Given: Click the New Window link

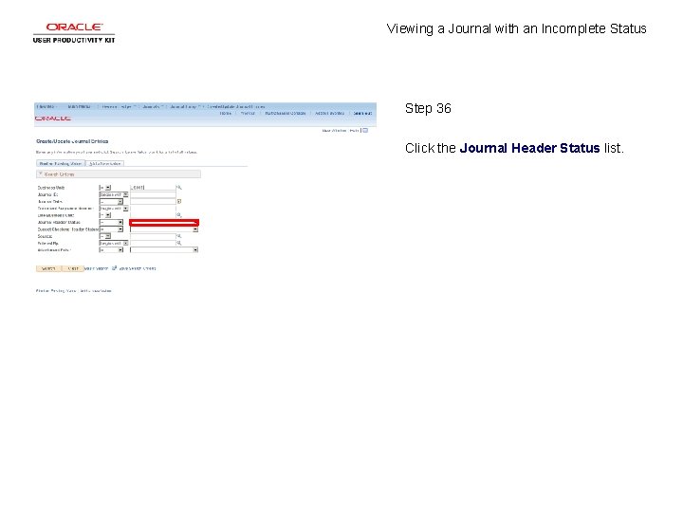Looking at the screenshot, I should [334, 130].
